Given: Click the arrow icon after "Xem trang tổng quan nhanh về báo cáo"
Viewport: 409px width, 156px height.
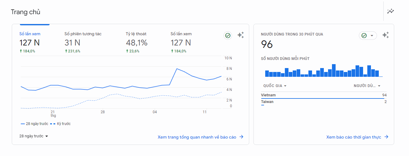Looking at the screenshot, I should tap(241, 137).
